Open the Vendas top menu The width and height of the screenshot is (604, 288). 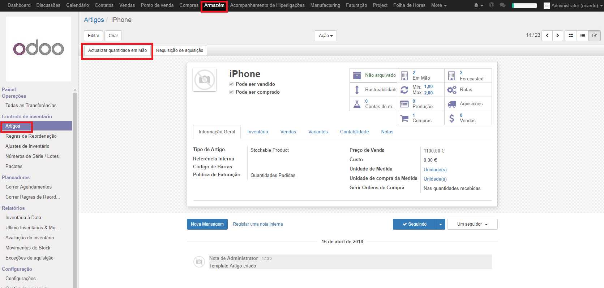(x=127, y=5)
